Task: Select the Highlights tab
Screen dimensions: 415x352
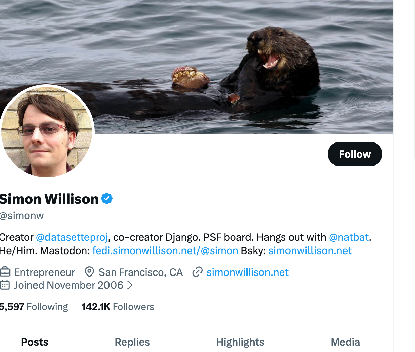Action: (x=240, y=342)
